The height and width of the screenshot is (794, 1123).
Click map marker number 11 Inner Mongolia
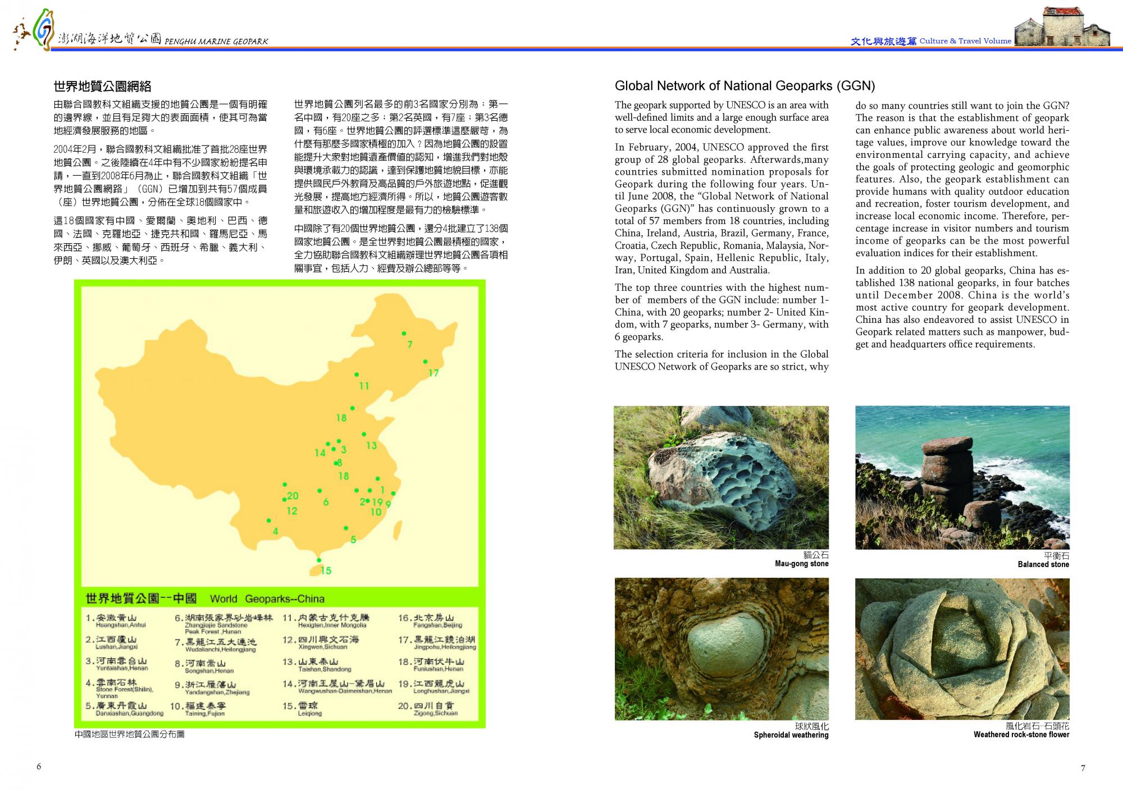pyautogui.click(x=357, y=375)
